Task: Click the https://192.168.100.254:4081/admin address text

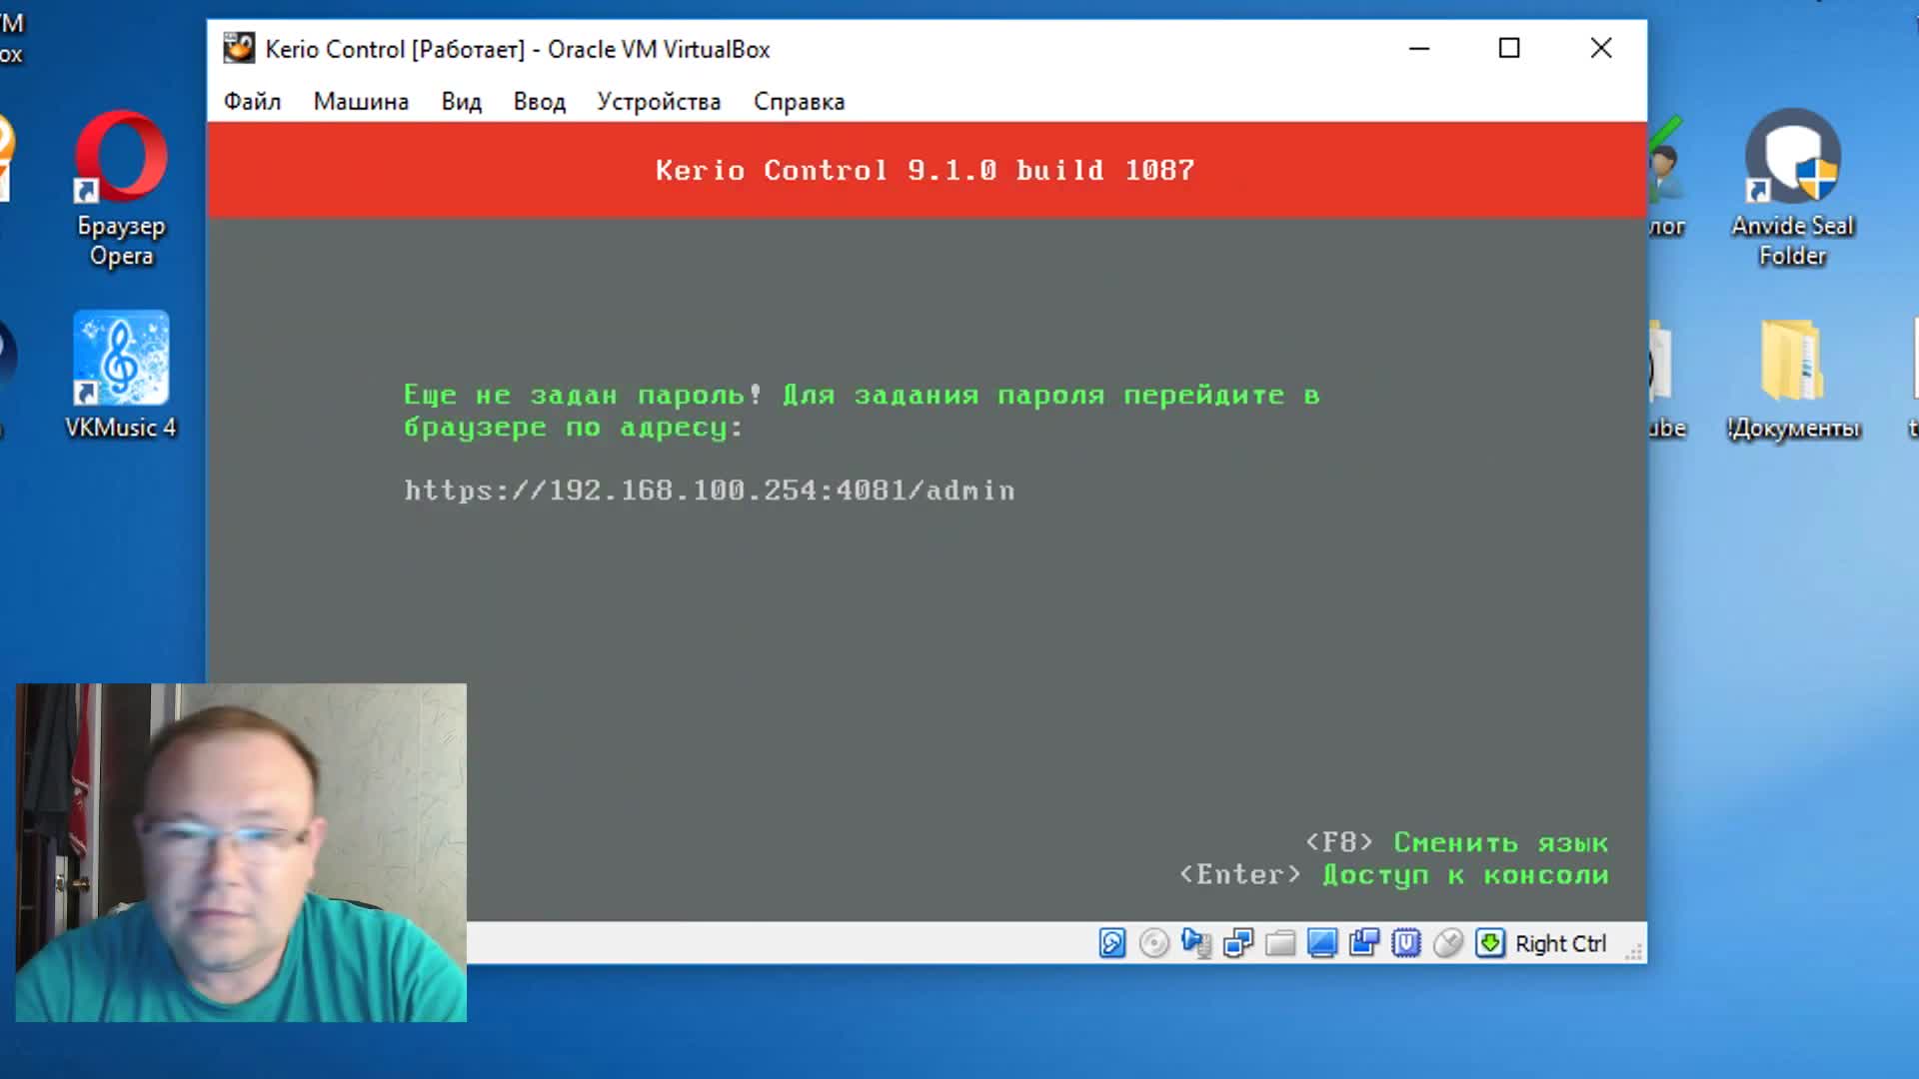Action: coord(710,491)
